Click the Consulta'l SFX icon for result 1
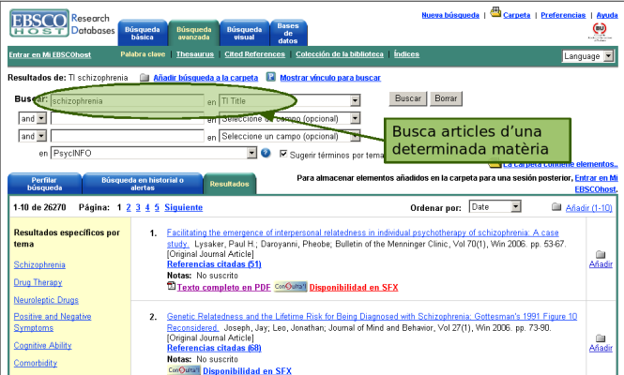Image resolution: width=624 pixels, height=375 pixels. pos(290,286)
